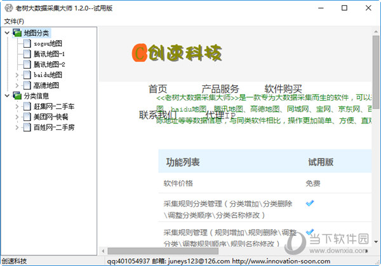Expand the baidu地图 node
Image resolution: width=381 pixels, height=266 pixels.
point(17,75)
